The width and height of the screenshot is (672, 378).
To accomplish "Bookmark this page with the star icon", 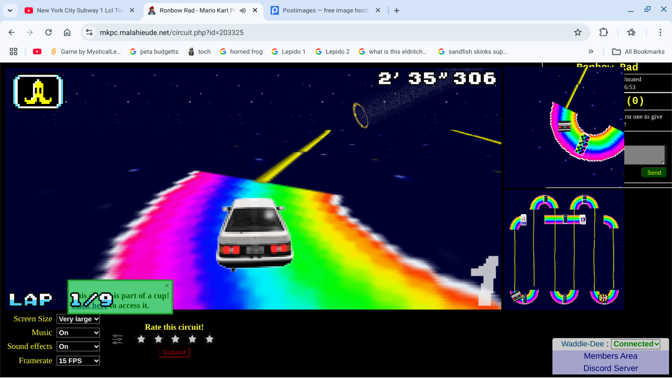I will coord(577,32).
